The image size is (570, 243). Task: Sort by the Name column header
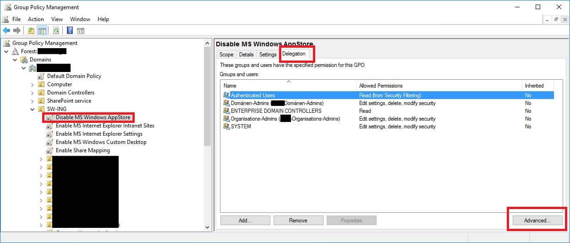click(x=288, y=86)
